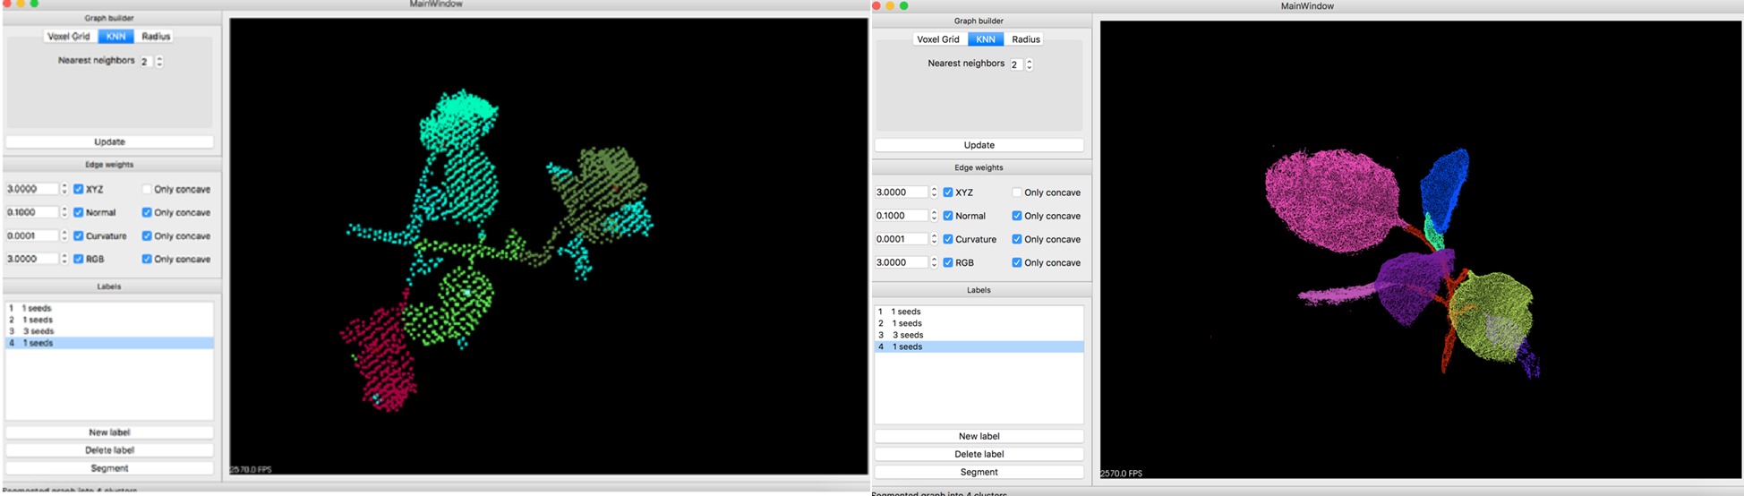Click Nearest neighbors stepper arrows, right window
This screenshot has width=1744, height=496.
(x=1030, y=64)
